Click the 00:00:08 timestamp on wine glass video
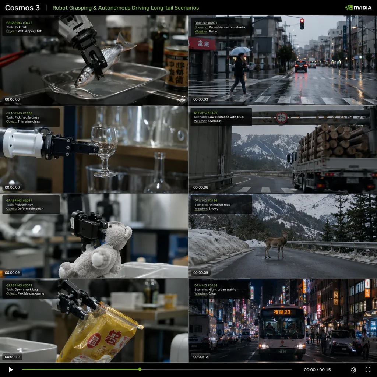 click(x=12, y=187)
